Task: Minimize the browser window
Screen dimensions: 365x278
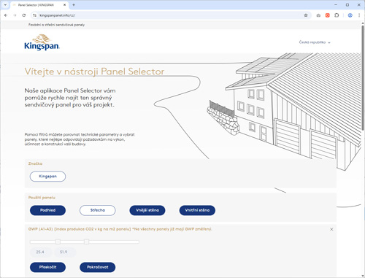Action: tap(336, 5)
